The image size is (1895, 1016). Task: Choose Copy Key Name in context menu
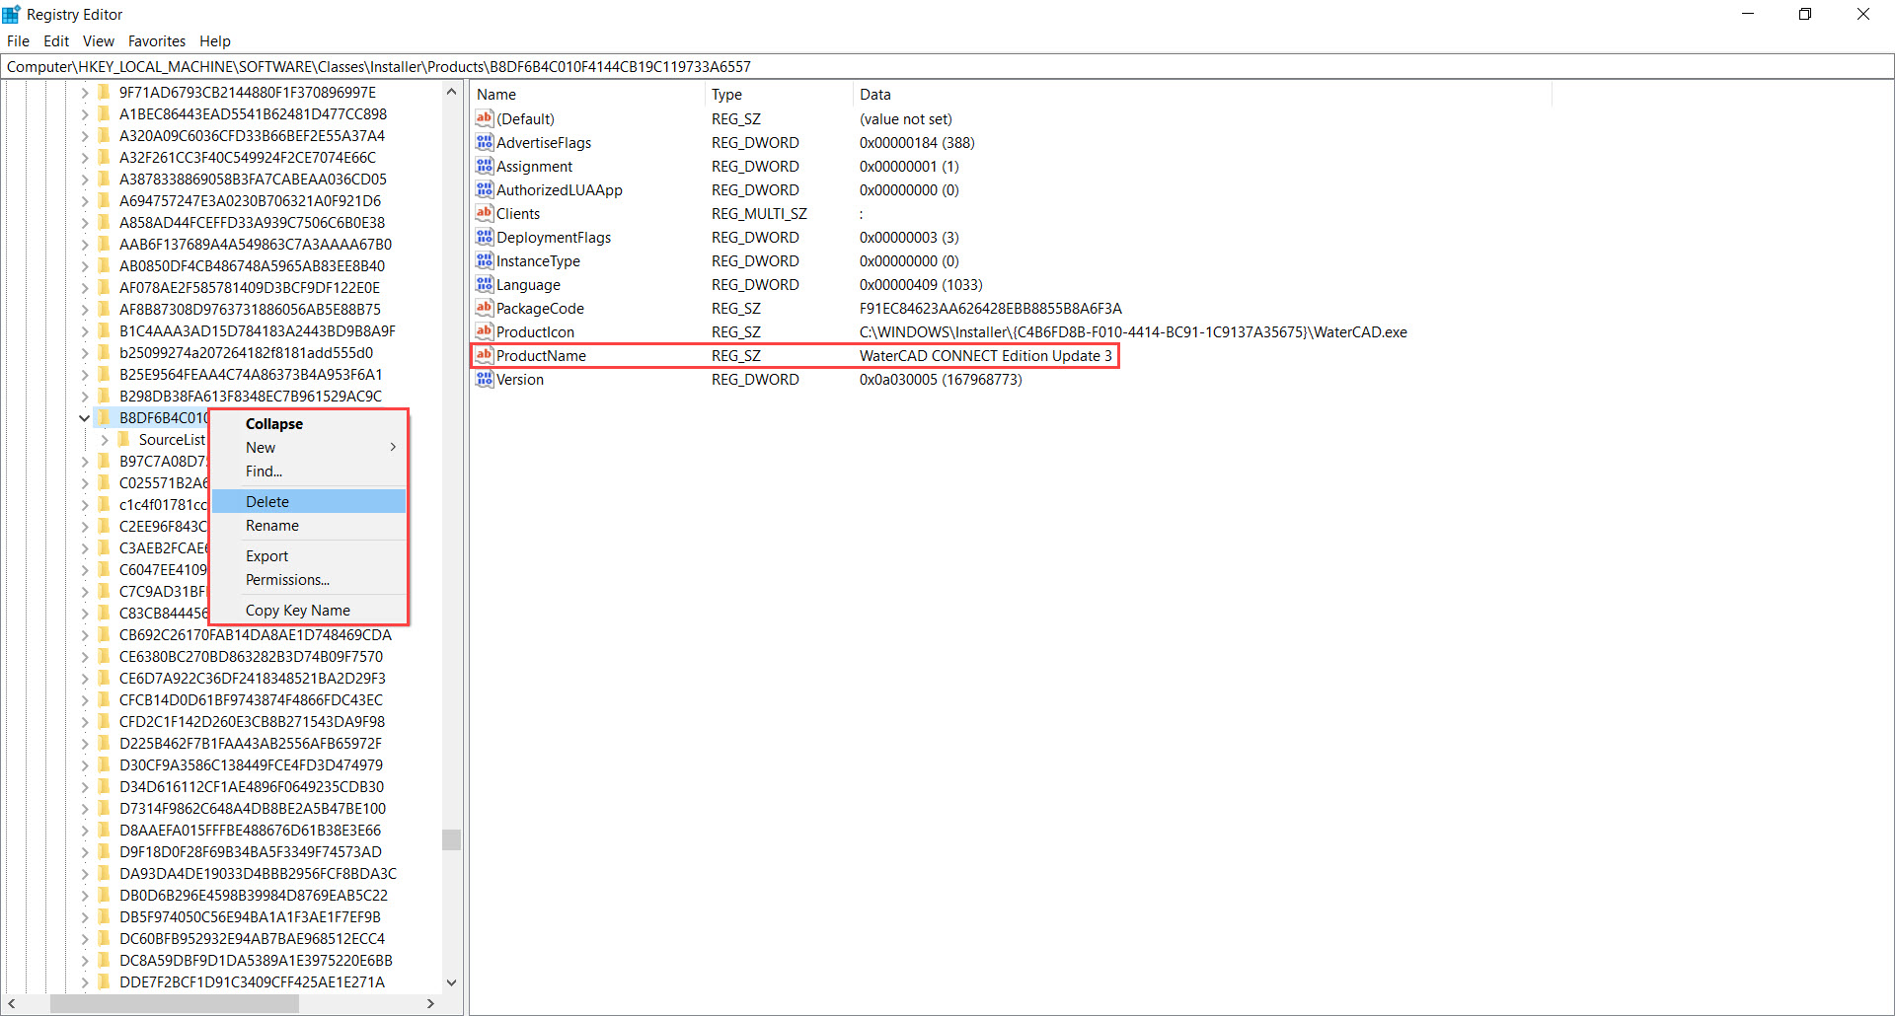[309, 610]
